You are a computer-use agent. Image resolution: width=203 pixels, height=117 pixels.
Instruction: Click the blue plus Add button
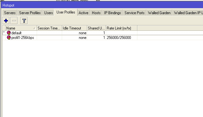click(6, 21)
